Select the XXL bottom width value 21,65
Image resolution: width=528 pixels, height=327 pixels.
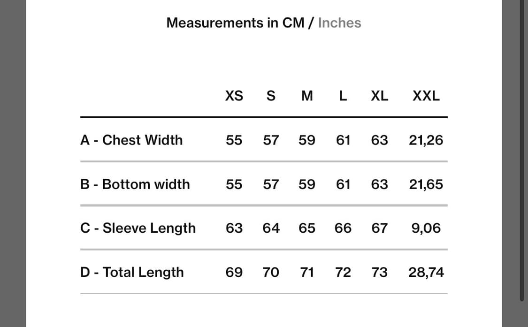pyautogui.click(x=426, y=184)
